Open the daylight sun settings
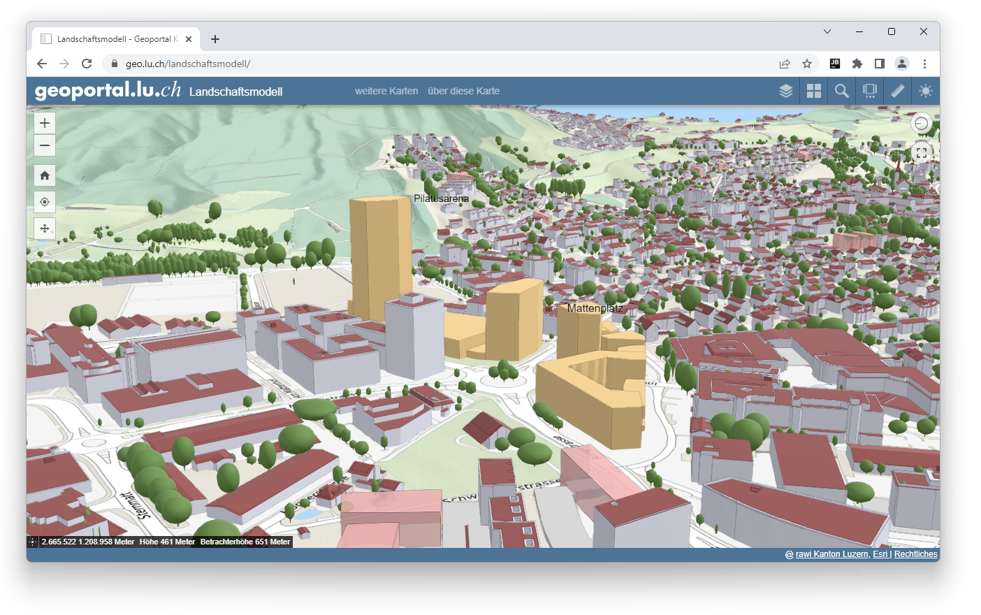 click(926, 91)
